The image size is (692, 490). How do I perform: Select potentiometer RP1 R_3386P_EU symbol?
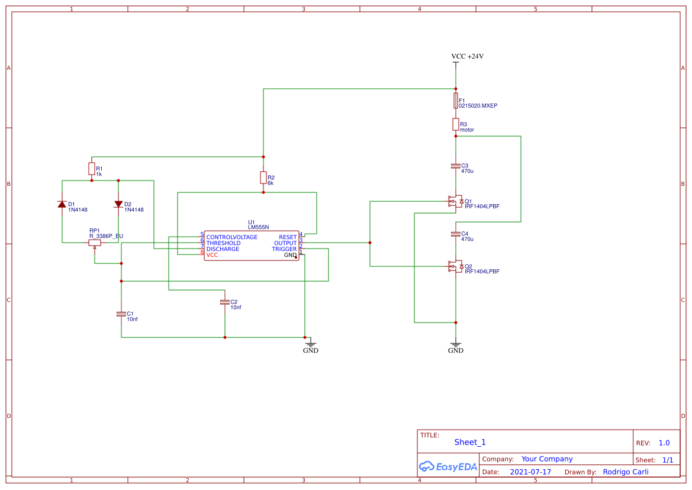(95, 243)
